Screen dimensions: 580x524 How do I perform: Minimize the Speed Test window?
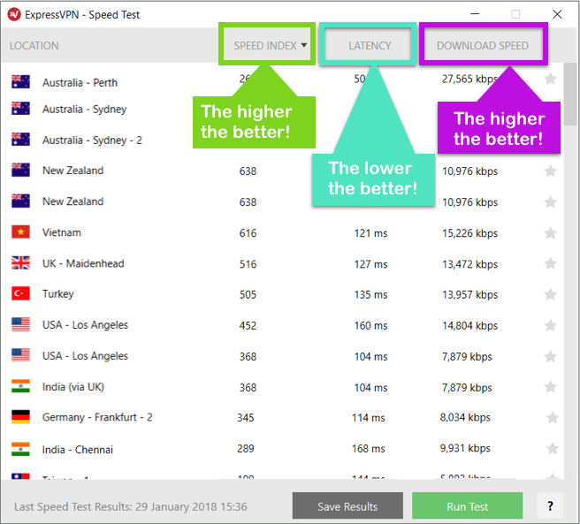tap(475, 14)
